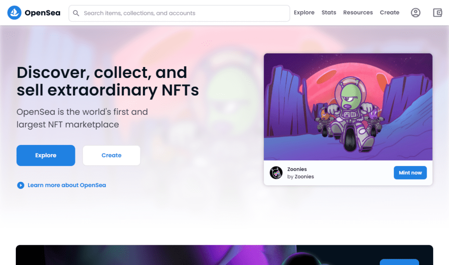Open the account profile icon
The image size is (449, 265).
[416, 13]
